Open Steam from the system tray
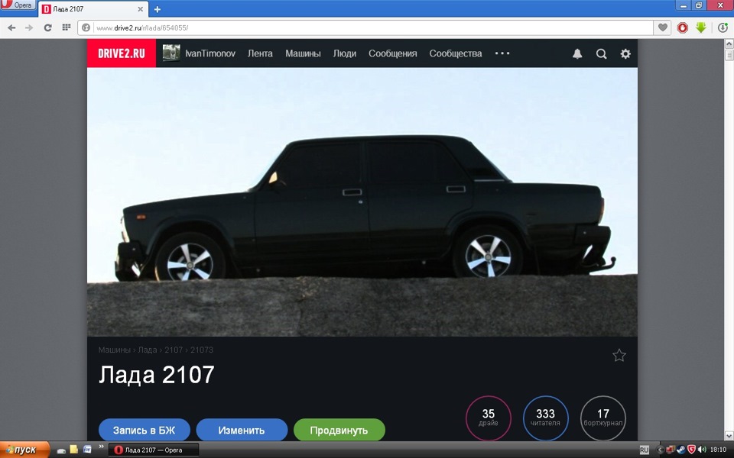 point(680,450)
